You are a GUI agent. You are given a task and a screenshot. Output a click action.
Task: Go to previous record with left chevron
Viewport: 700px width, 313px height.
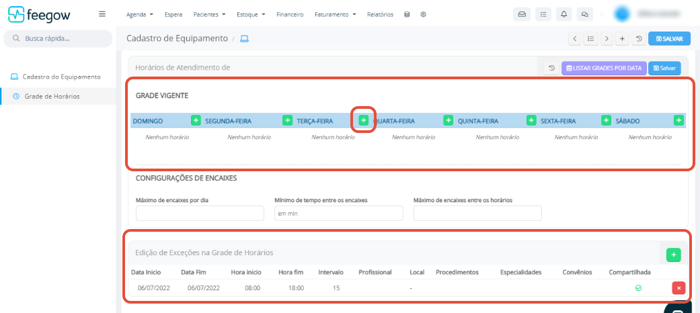click(x=574, y=39)
